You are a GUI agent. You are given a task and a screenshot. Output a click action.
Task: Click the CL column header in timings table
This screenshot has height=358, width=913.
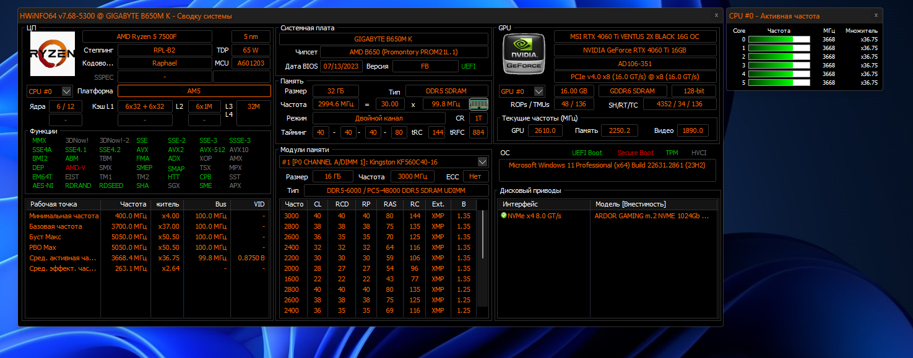coord(318,204)
